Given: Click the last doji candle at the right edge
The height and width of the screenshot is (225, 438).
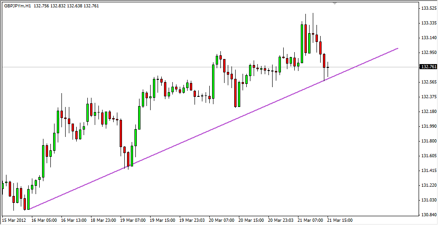Looking at the screenshot, I should 328,67.
